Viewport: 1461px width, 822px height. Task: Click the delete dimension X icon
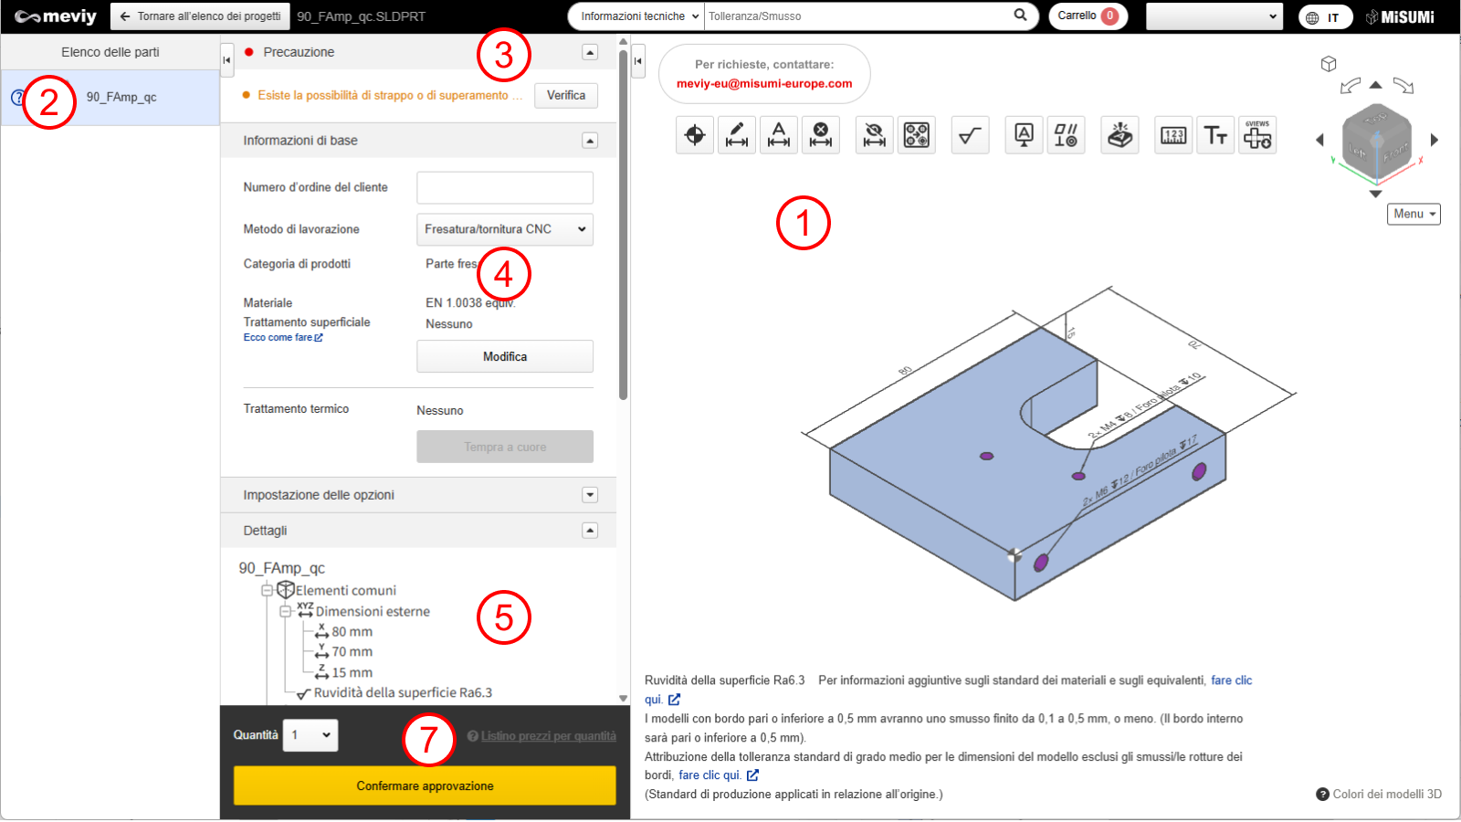pyautogui.click(x=821, y=136)
